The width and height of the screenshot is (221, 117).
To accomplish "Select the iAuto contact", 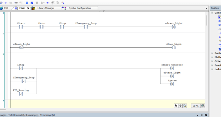I will pos(42,27).
